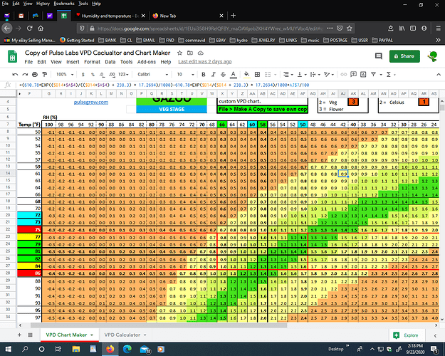Open the borders menu
The image size is (445, 356).
[x=258, y=74]
